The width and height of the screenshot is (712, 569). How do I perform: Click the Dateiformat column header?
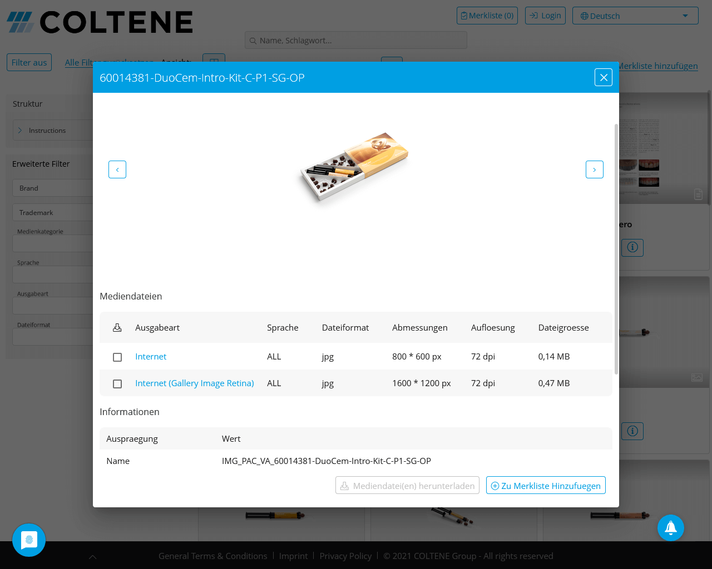pos(345,327)
